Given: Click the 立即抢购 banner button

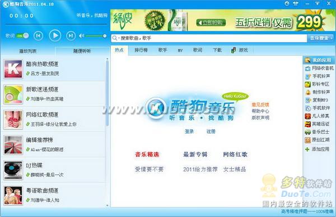Looking at the screenshot, I should (x=211, y=22).
